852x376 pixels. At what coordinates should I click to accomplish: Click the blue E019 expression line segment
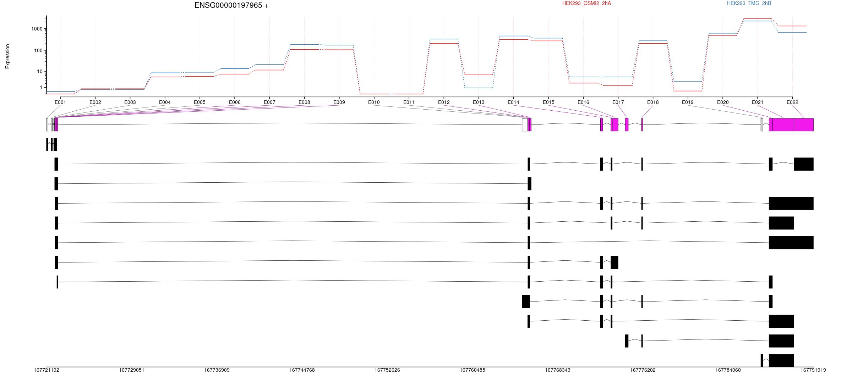tap(688, 82)
